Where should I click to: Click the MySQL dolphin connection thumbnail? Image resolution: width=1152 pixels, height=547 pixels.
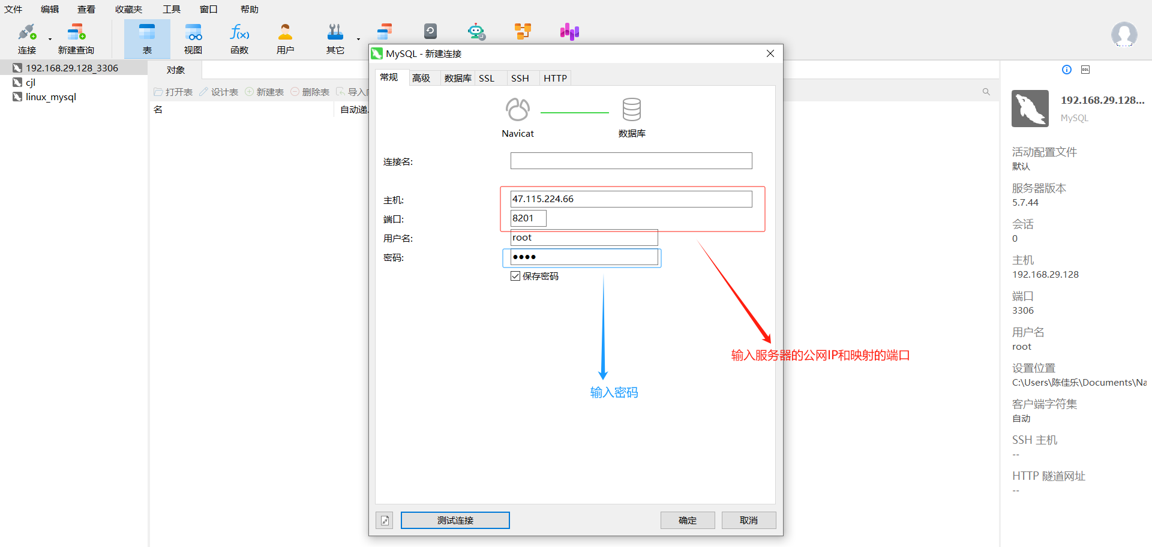[x=1030, y=109]
